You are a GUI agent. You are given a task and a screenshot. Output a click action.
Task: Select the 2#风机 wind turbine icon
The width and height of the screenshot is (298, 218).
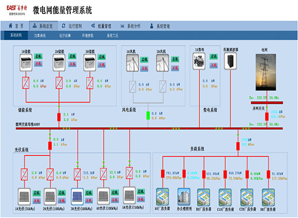click(163, 63)
